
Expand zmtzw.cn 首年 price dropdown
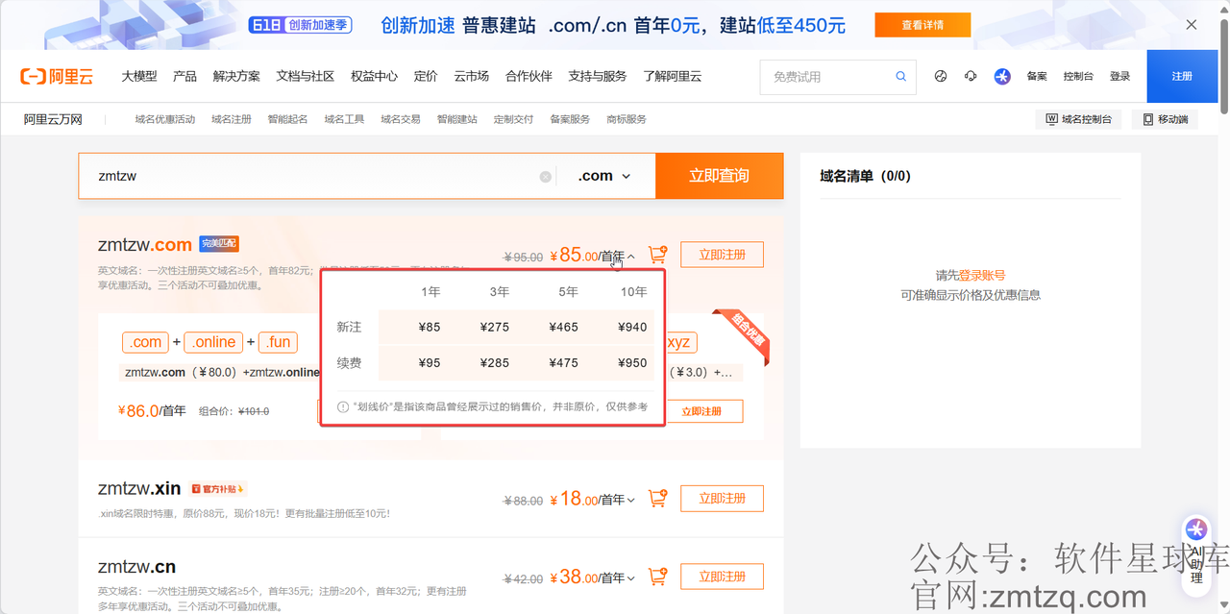pyautogui.click(x=631, y=577)
